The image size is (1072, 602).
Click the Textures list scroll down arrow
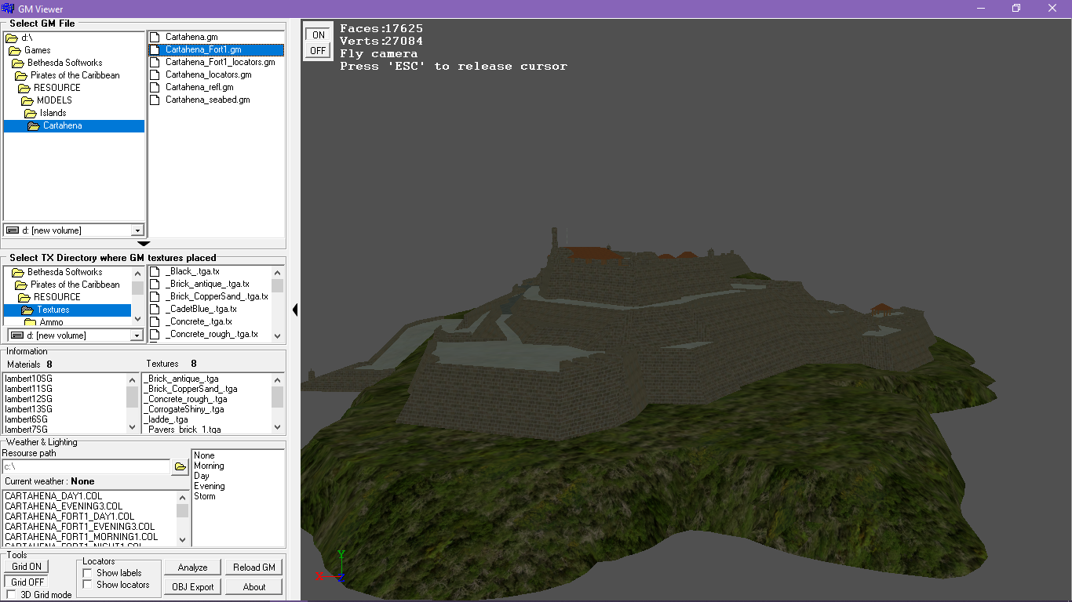278,426
